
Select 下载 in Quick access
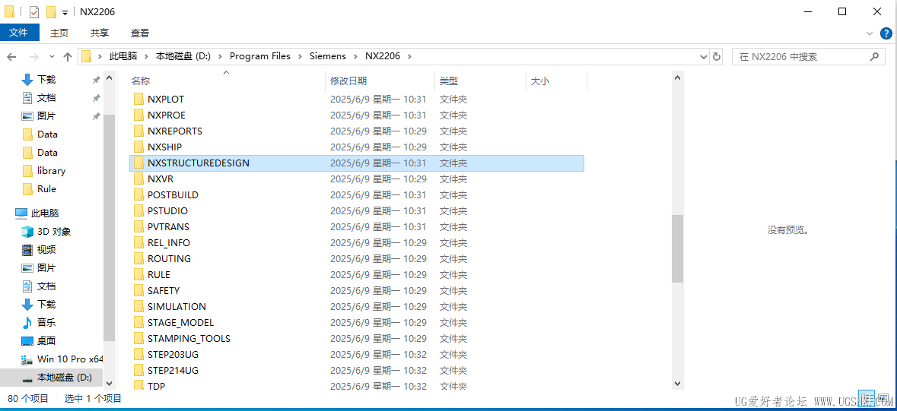point(46,80)
